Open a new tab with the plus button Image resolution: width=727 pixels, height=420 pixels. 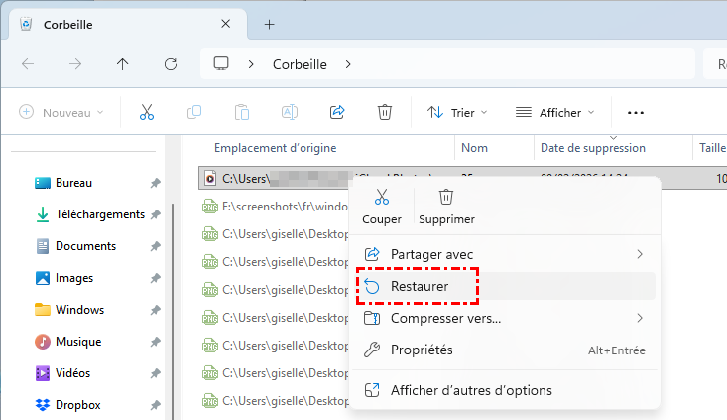tap(269, 24)
